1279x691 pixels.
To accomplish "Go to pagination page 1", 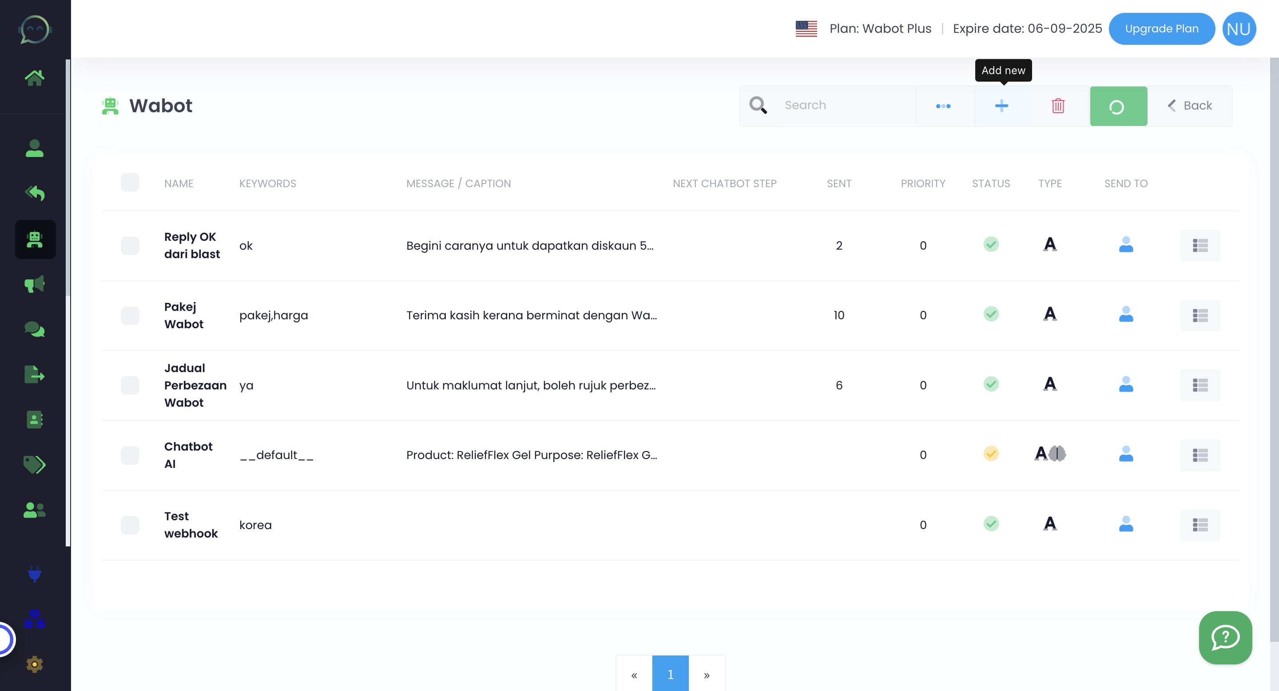I will [x=670, y=674].
